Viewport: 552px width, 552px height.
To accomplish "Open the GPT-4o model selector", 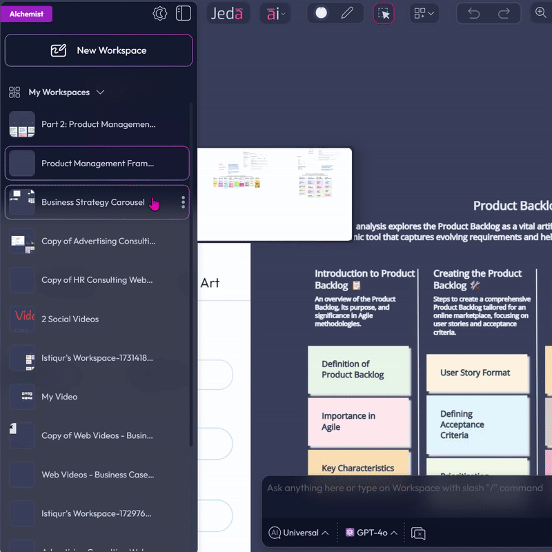I will (x=371, y=533).
